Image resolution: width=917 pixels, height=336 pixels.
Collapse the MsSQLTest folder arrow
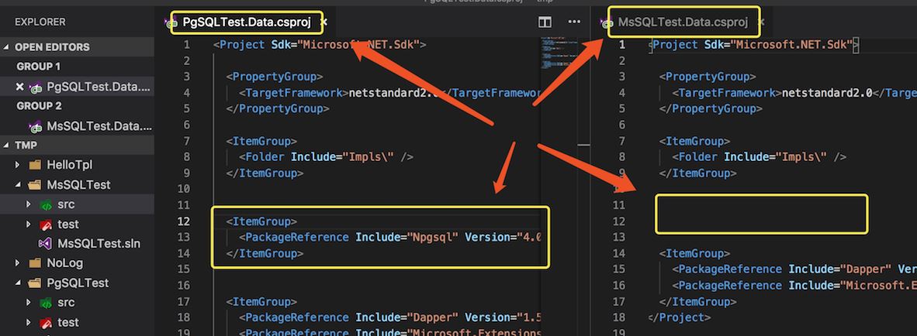[19, 185]
